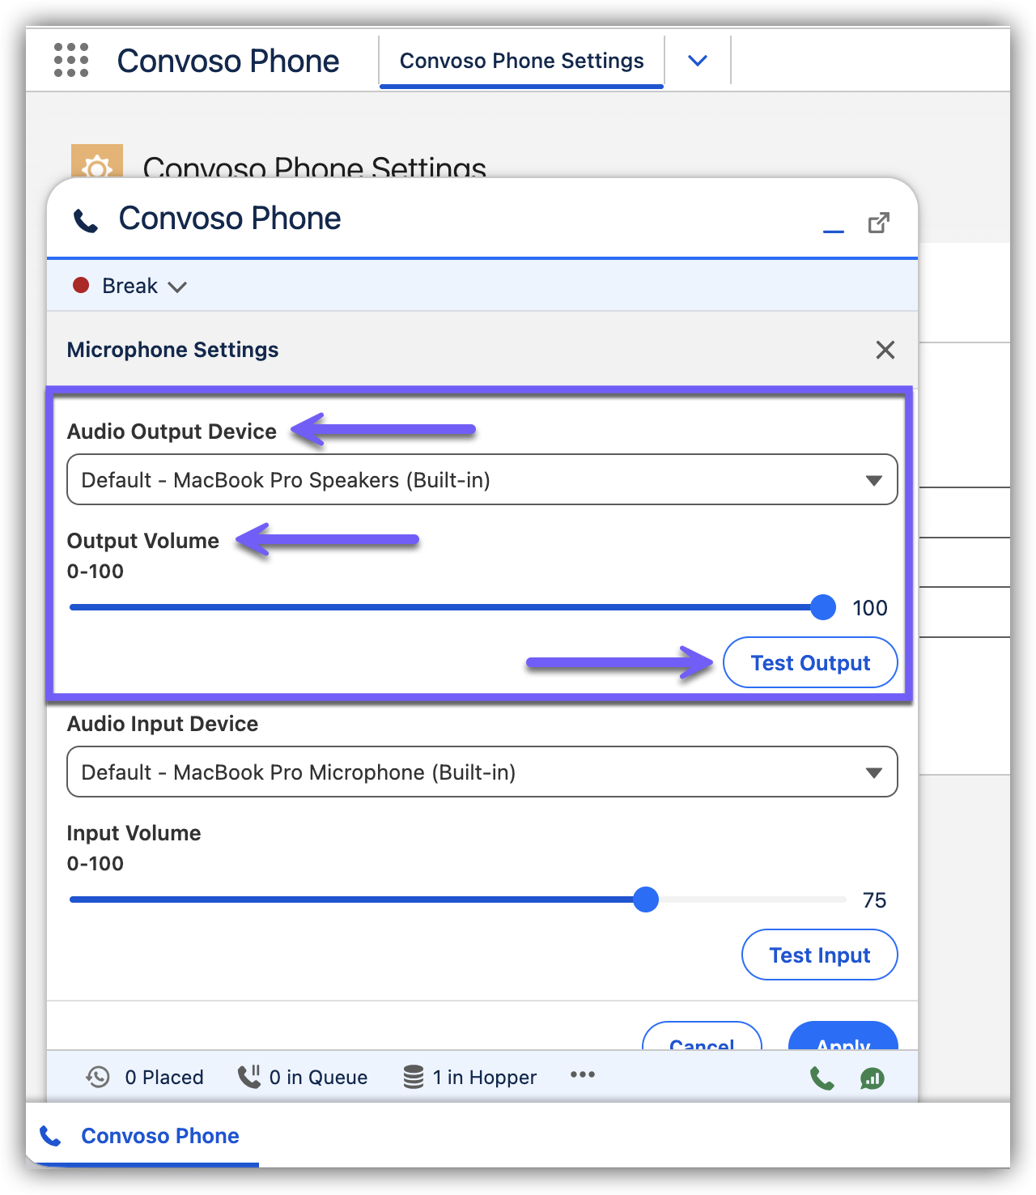This screenshot has height=1195, width=1036.
Task: Close the Microphone Settings panel
Action: [x=885, y=350]
